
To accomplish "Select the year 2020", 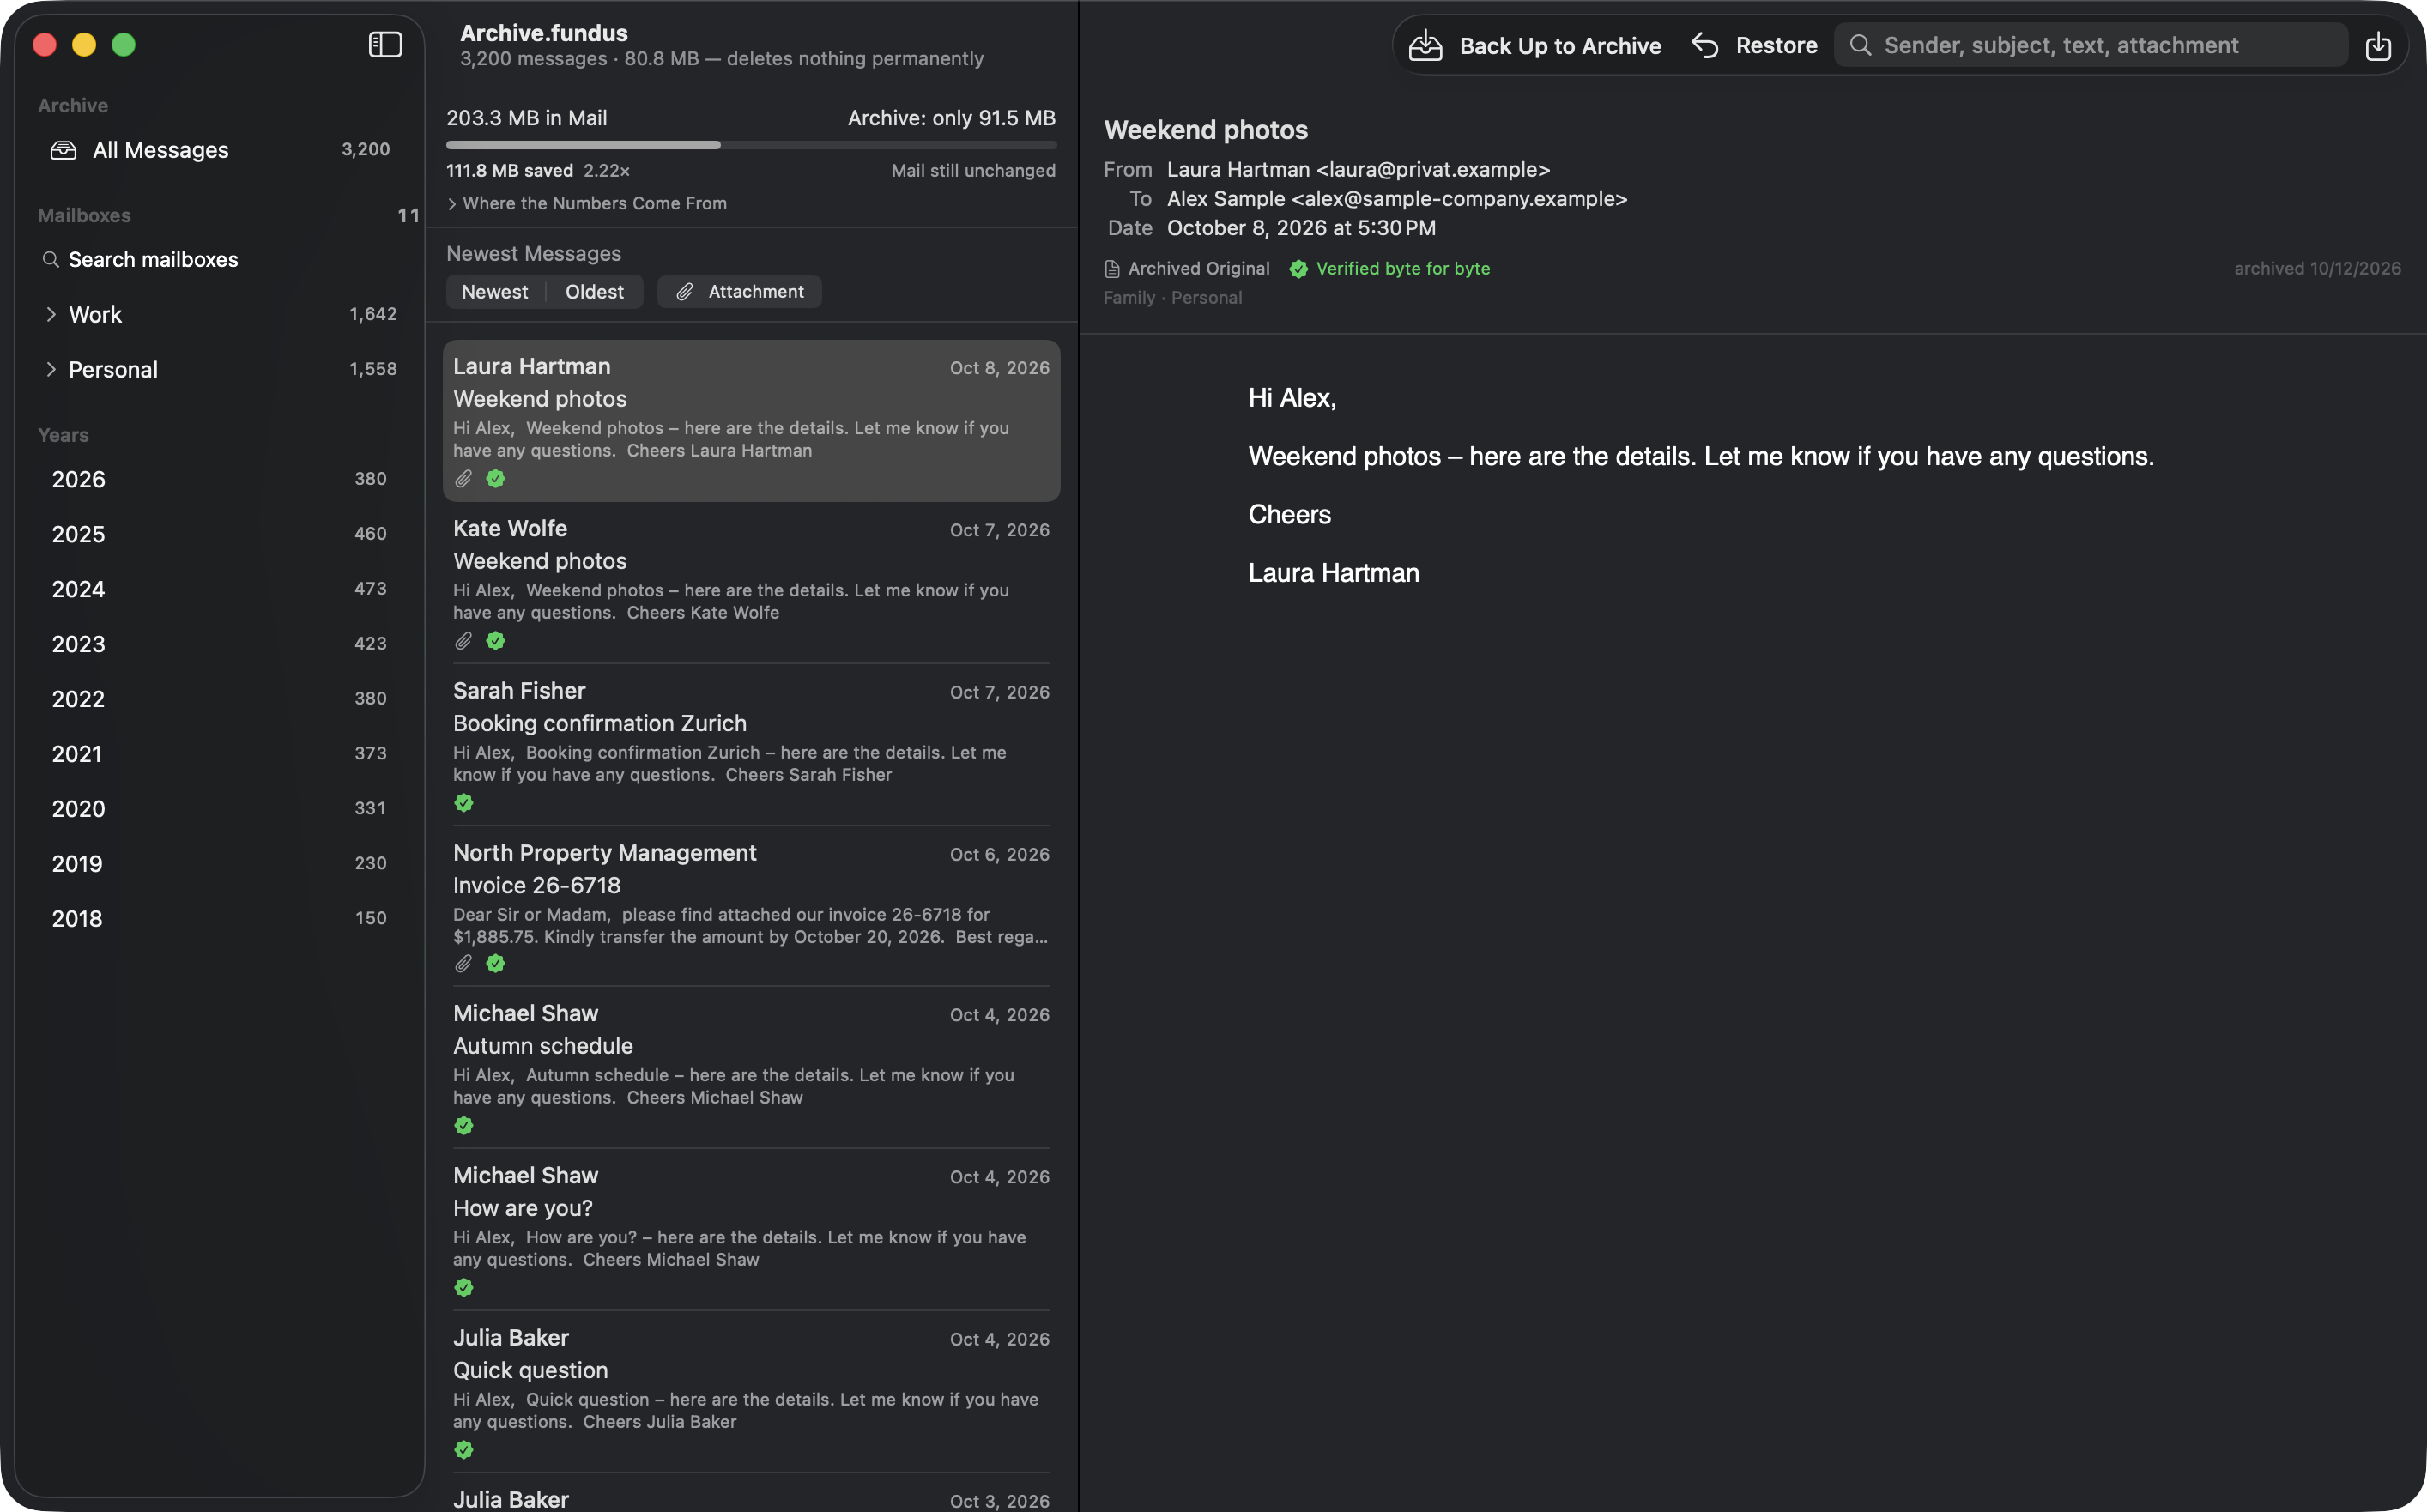I will tap(219, 809).
